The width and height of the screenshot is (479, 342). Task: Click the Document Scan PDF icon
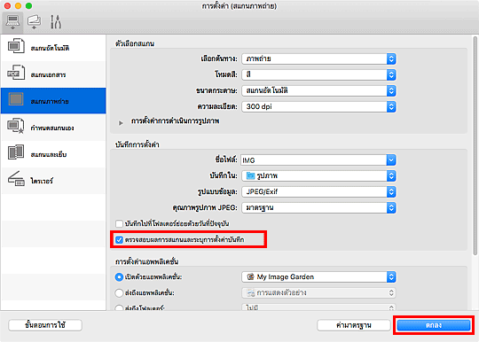[x=16, y=73]
